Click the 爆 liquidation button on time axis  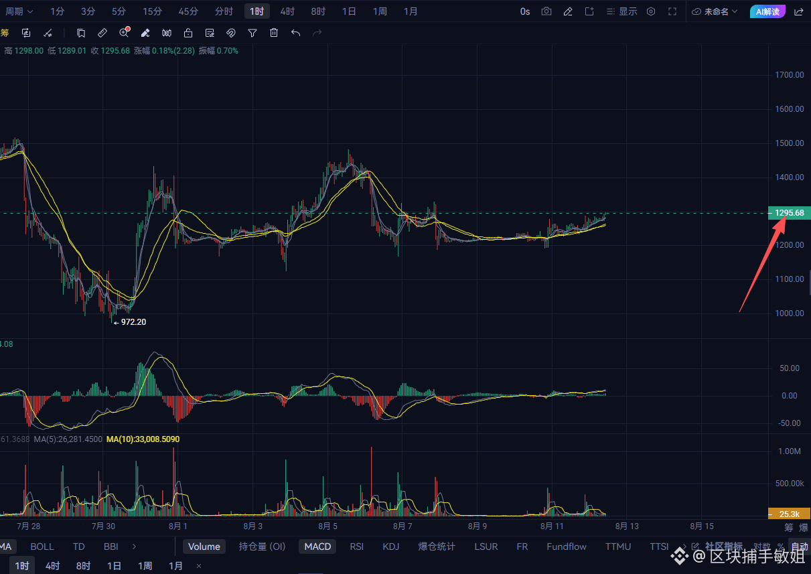click(x=803, y=528)
